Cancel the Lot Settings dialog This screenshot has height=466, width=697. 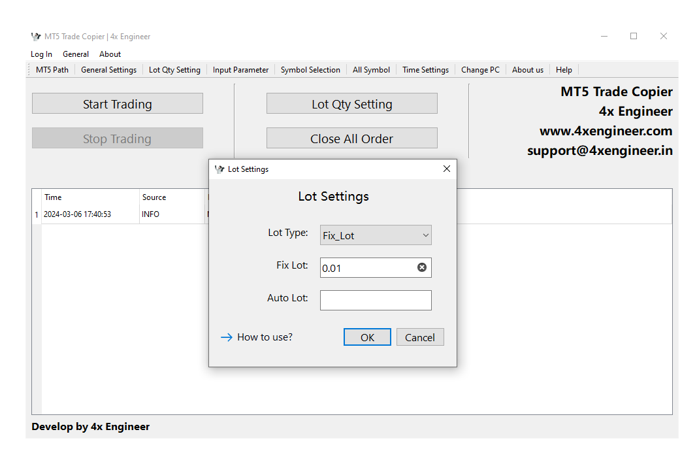pos(420,337)
